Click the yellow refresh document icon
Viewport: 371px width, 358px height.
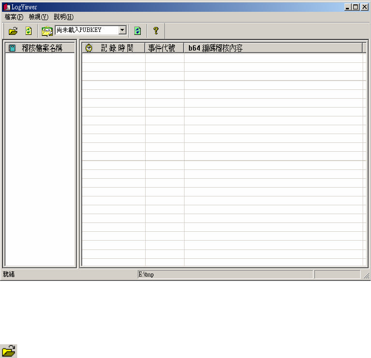(29, 31)
